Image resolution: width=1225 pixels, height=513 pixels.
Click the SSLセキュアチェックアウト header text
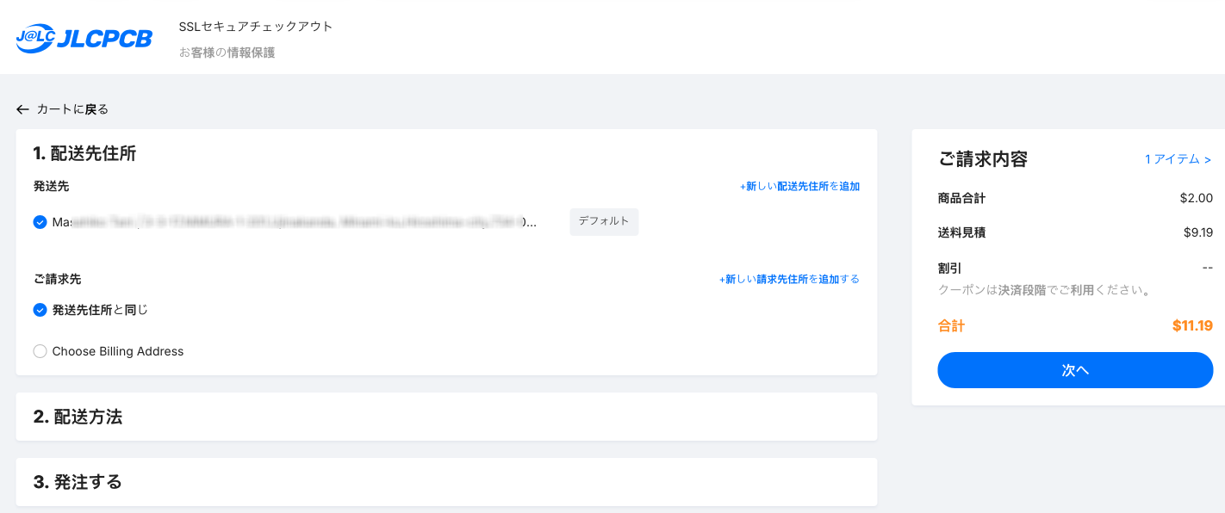pyautogui.click(x=256, y=27)
